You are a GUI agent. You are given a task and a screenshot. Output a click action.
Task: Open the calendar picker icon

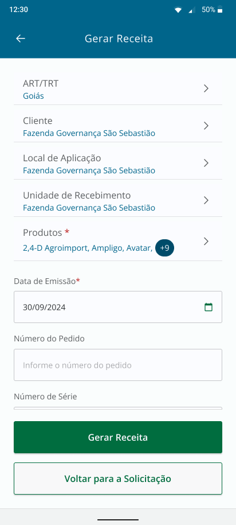pyautogui.click(x=209, y=307)
